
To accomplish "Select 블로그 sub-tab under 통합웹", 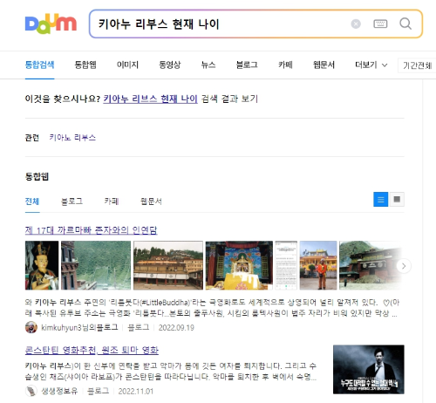I will (72, 201).
